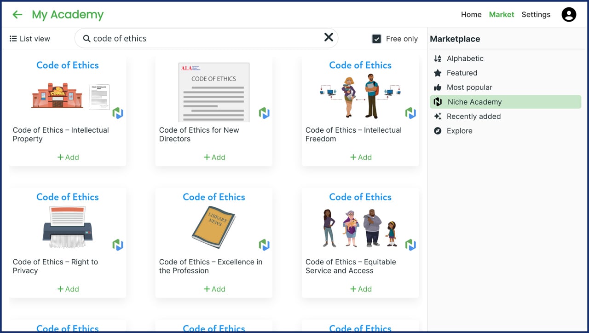Switch to List view
Screen dimensions: 589x333
coord(29,38)
